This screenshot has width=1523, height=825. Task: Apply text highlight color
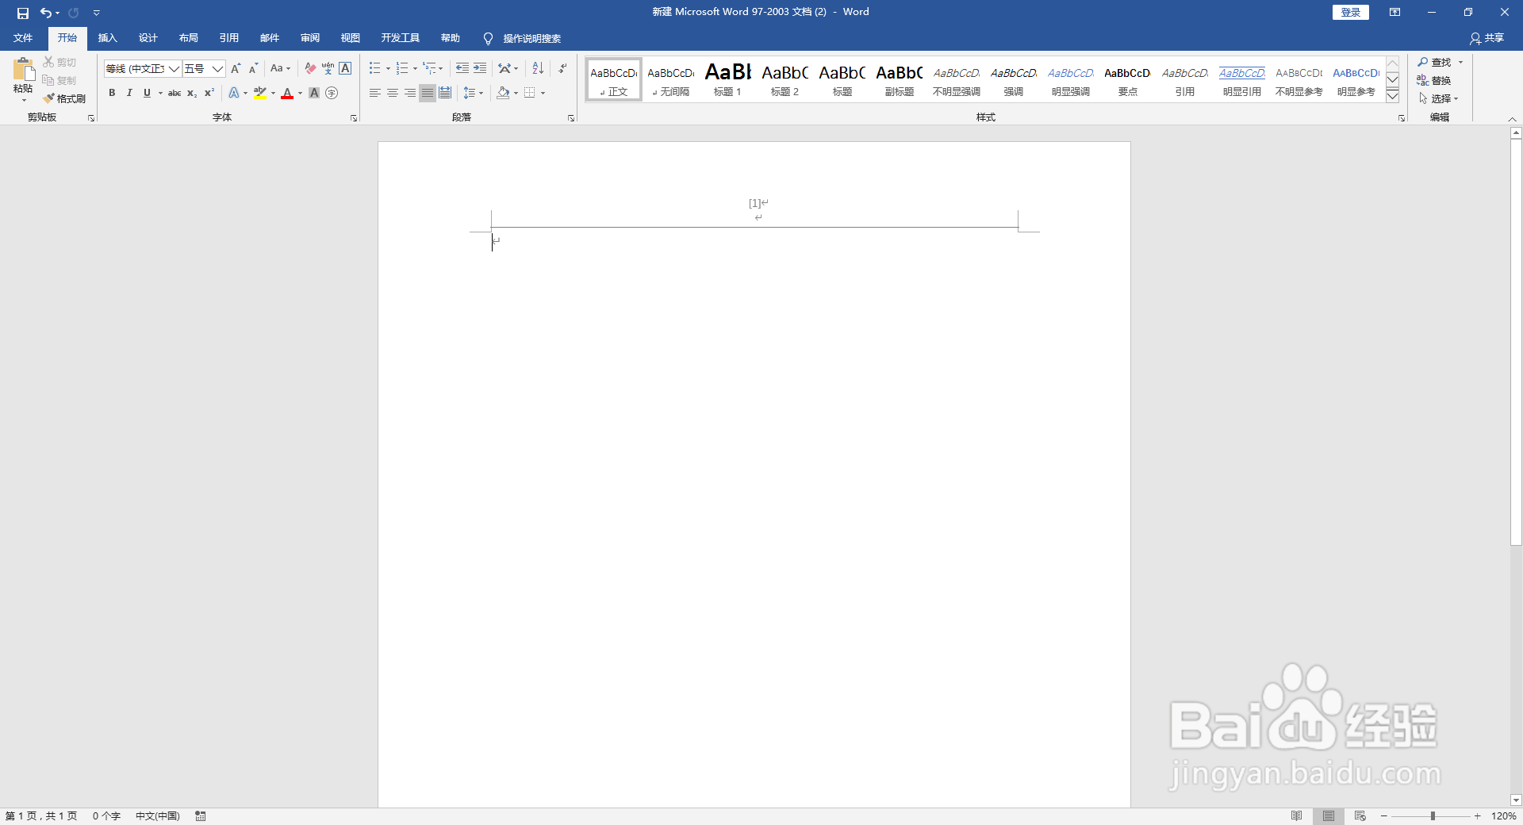(x=259, y=94)
